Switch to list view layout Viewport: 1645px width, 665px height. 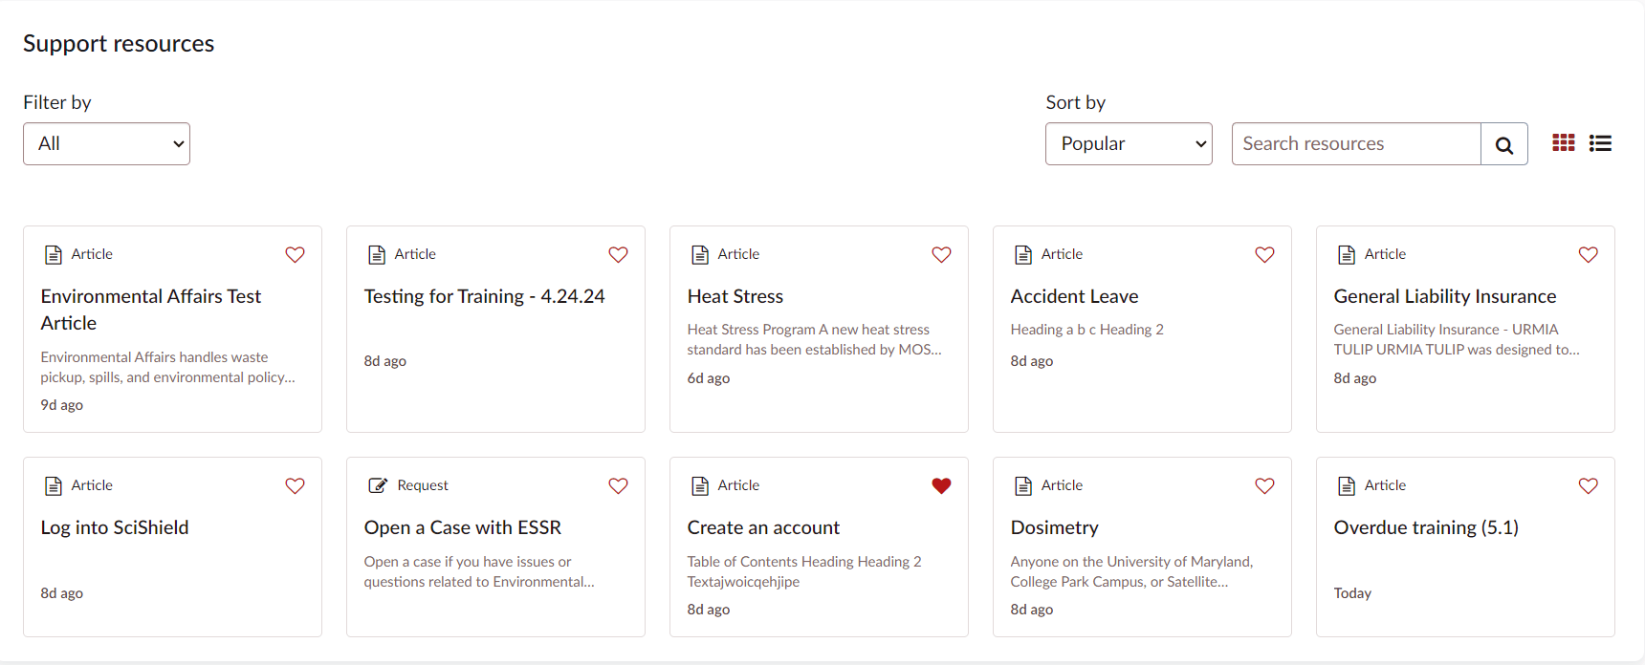(1600, 143)
